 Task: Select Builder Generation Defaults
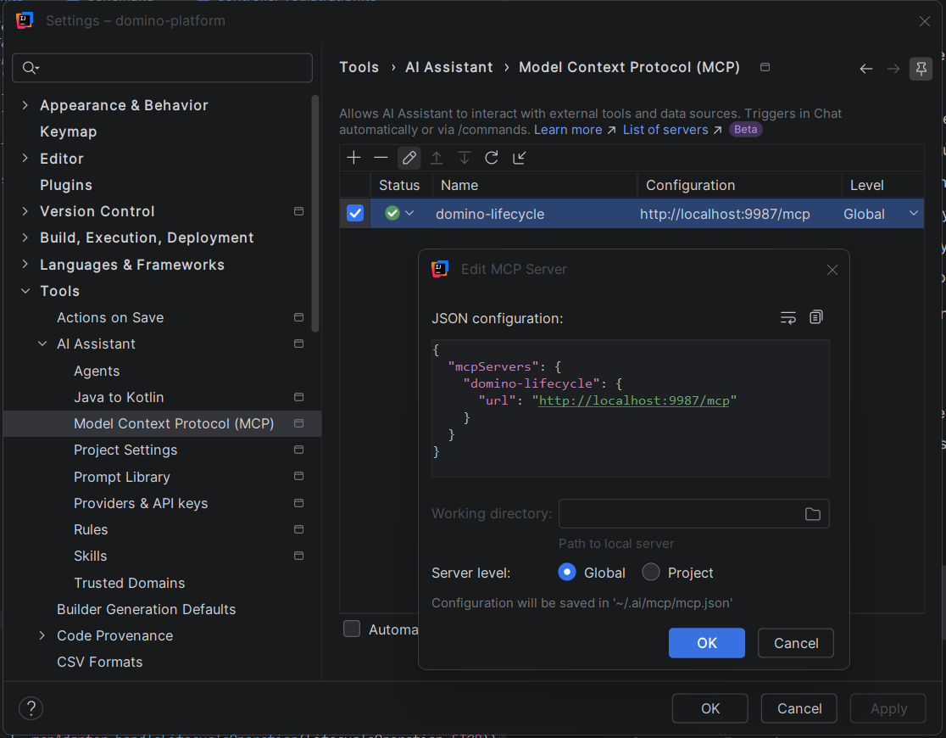pyautogui.click(x=146, y=609)
